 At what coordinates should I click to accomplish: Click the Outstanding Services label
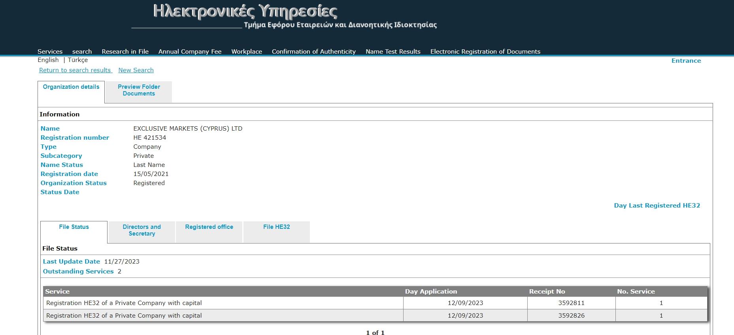point(78,271)
